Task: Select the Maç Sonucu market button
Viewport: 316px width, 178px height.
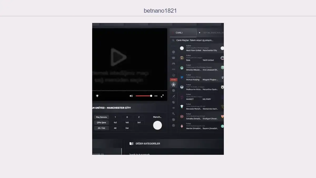Action: pos(101,117)
